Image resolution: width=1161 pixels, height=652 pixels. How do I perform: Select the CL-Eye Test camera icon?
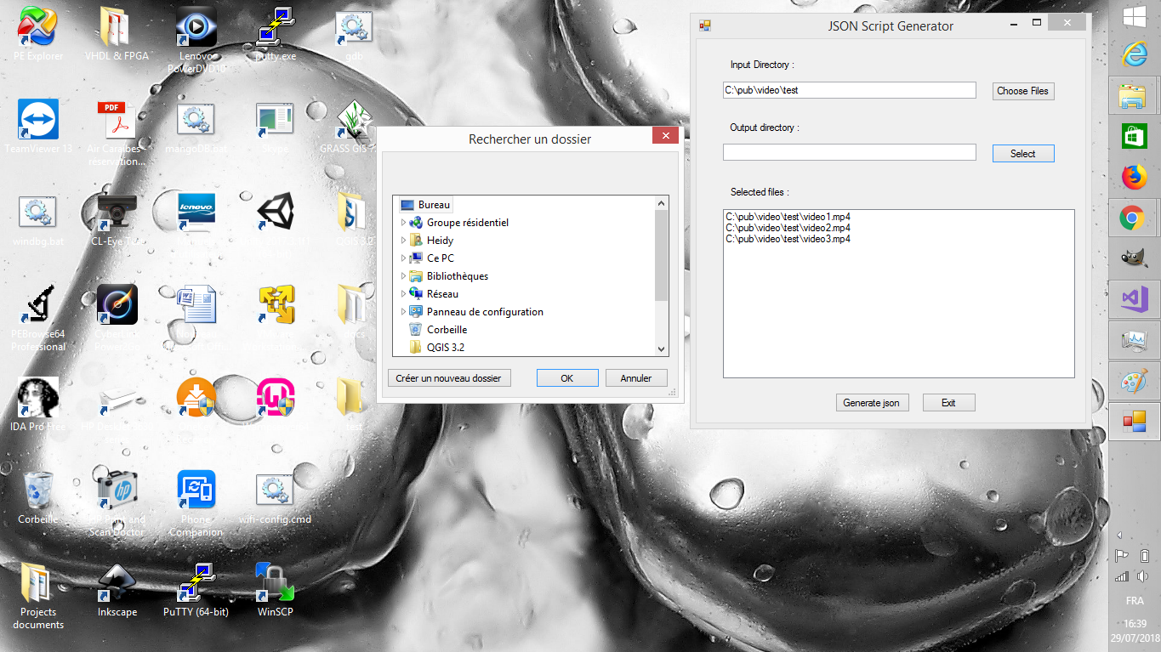click(117, 220)
